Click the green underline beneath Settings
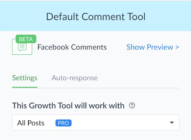191x140 pixels. tap(25, 87)
